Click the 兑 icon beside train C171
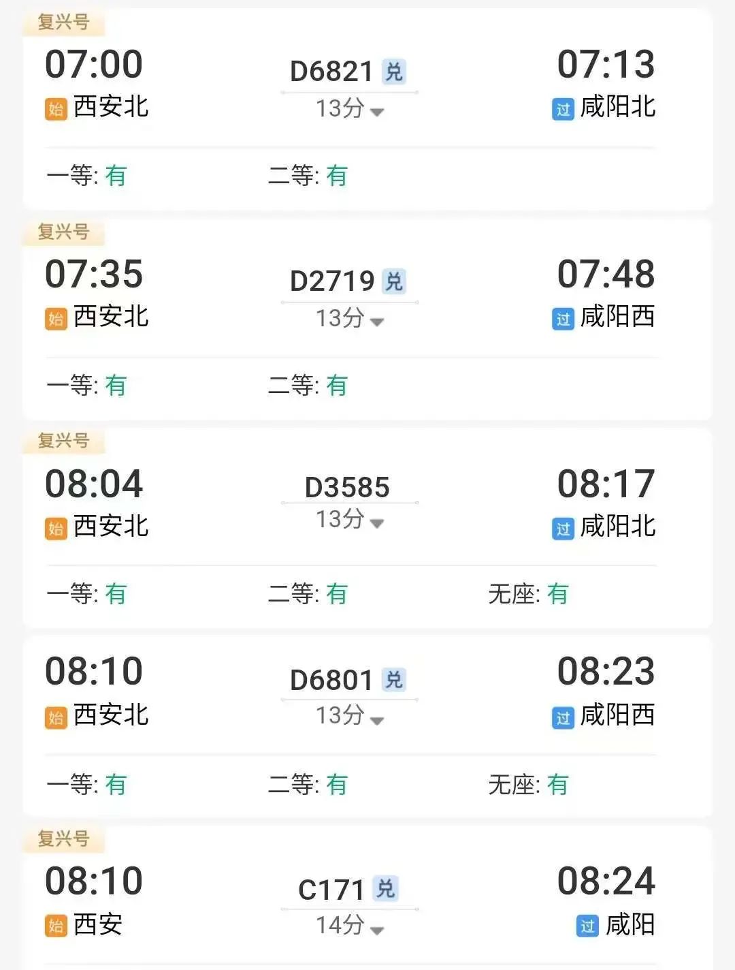This screenshot has height=970, width=735. point(386,889)
